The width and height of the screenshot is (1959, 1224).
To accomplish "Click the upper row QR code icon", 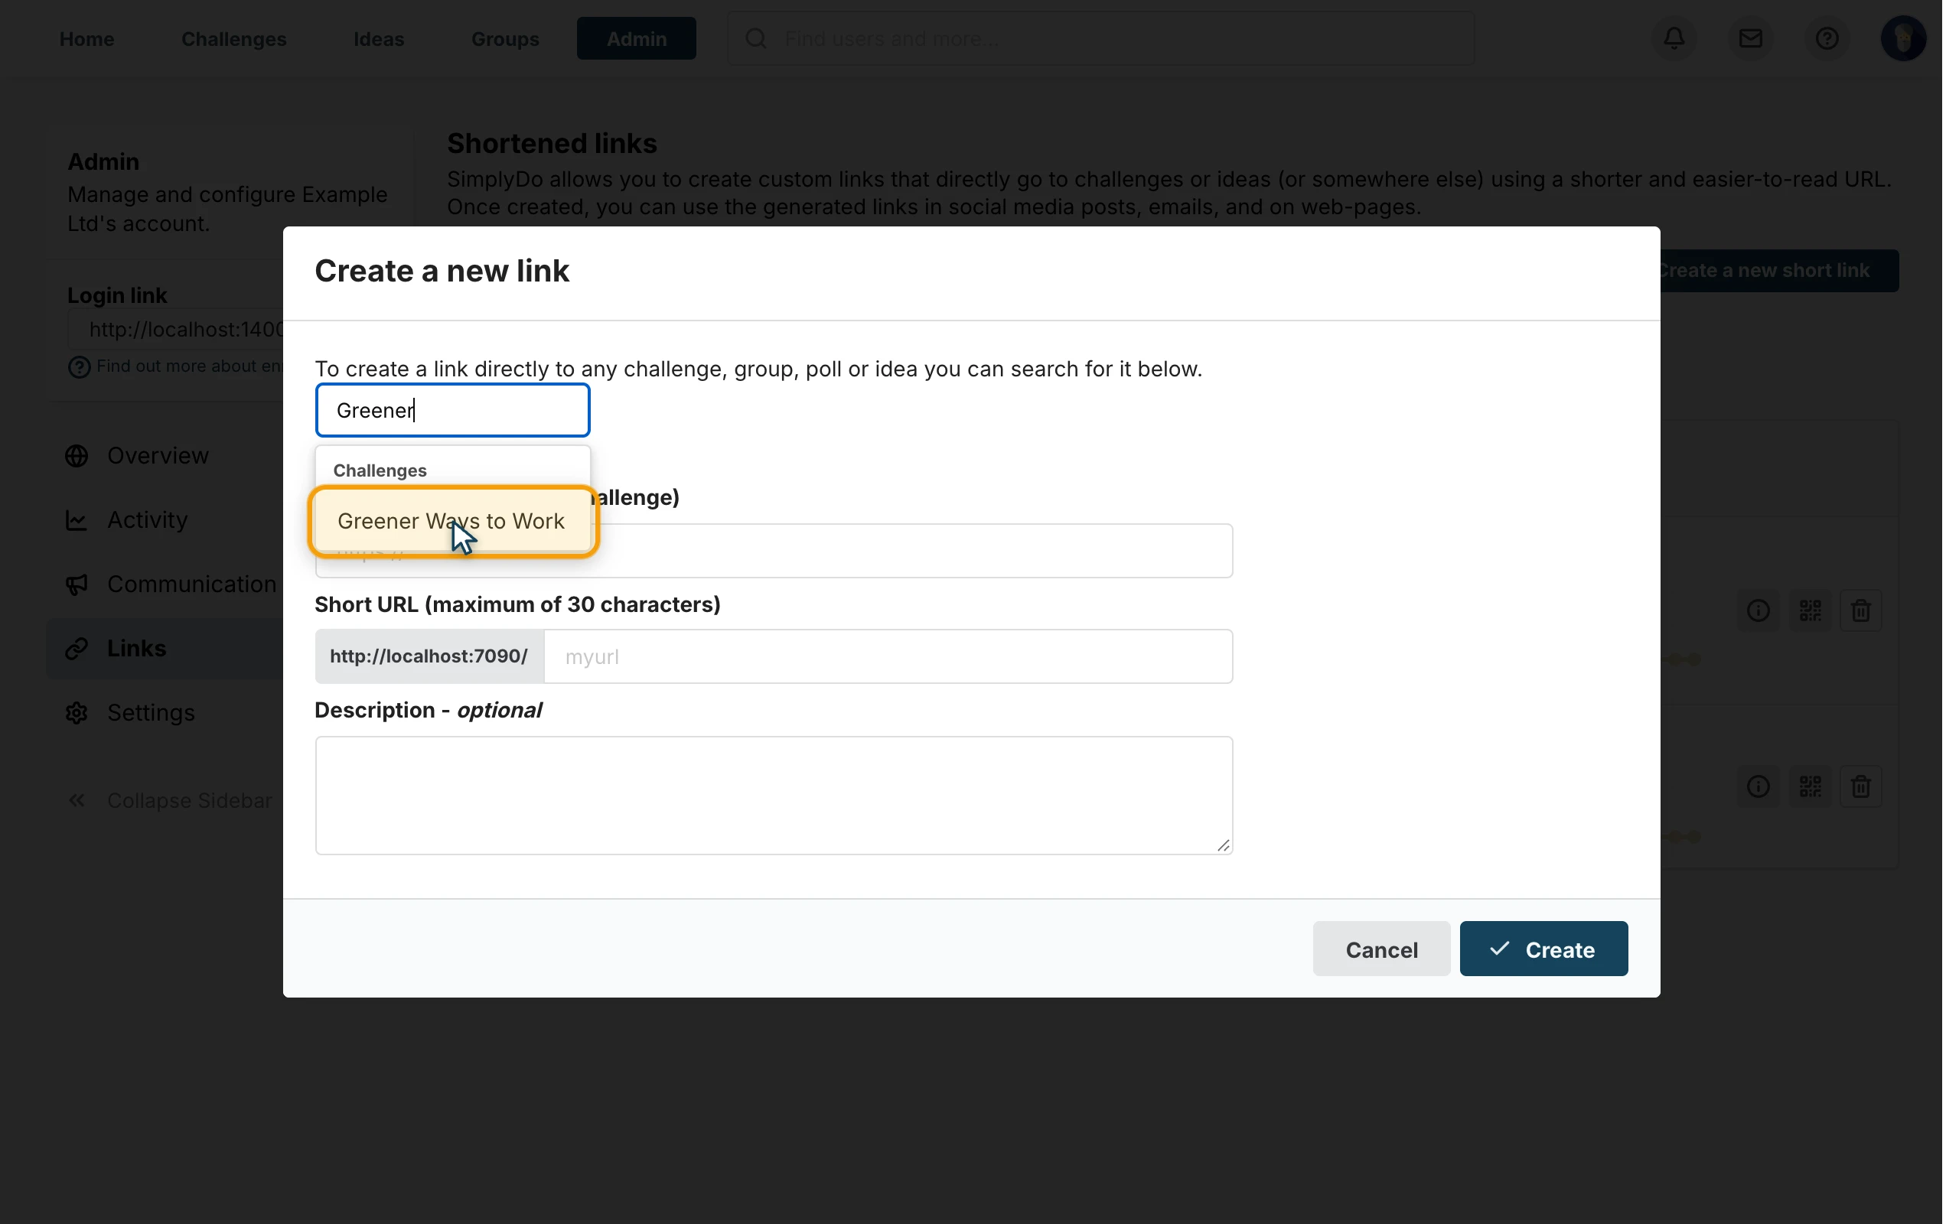I will (x=1810, y=610).
